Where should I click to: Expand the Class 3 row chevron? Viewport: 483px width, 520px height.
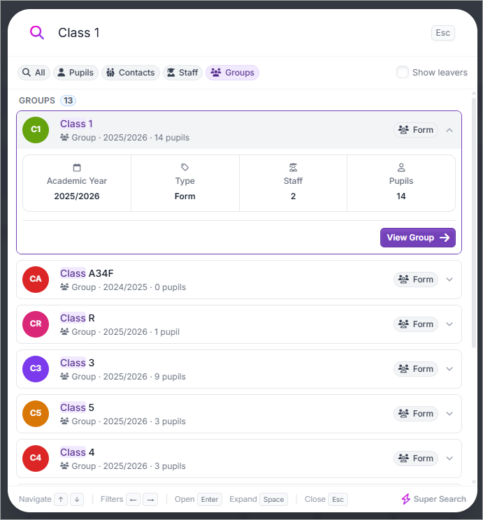449,369
